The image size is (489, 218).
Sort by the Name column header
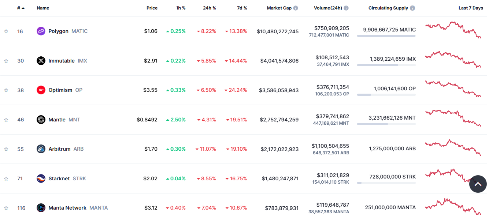[43, 8]
